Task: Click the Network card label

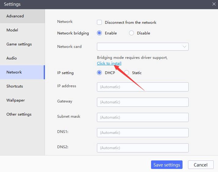Action: 69,47
